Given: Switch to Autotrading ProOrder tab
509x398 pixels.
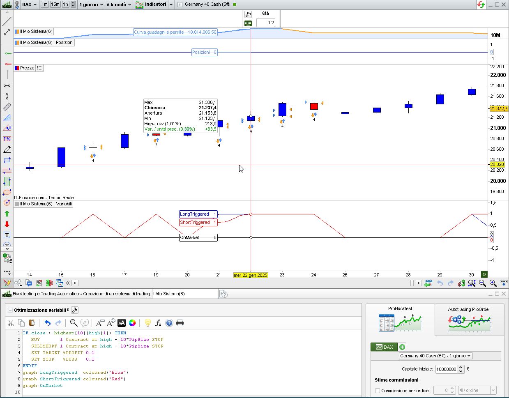Looking at the screenshot, I should pyautogui.click(x=469, y=319).
